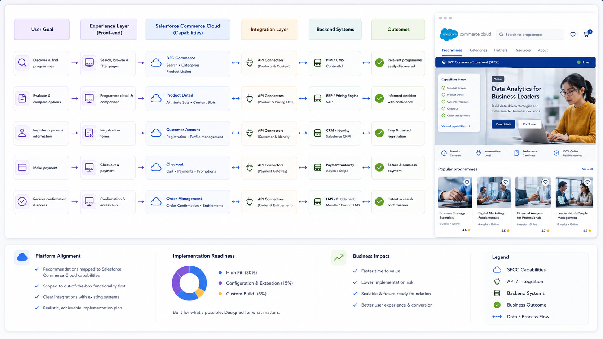Click the Enrol now button

(530, 124)
